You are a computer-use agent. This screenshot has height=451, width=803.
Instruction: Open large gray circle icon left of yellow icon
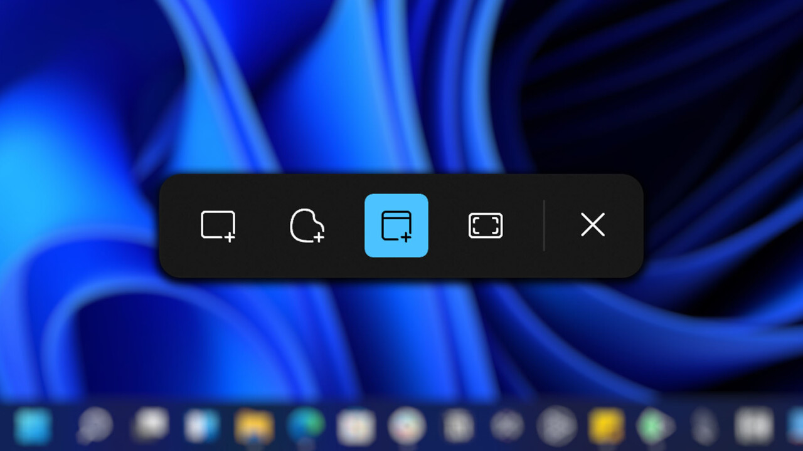pos(555,427)
